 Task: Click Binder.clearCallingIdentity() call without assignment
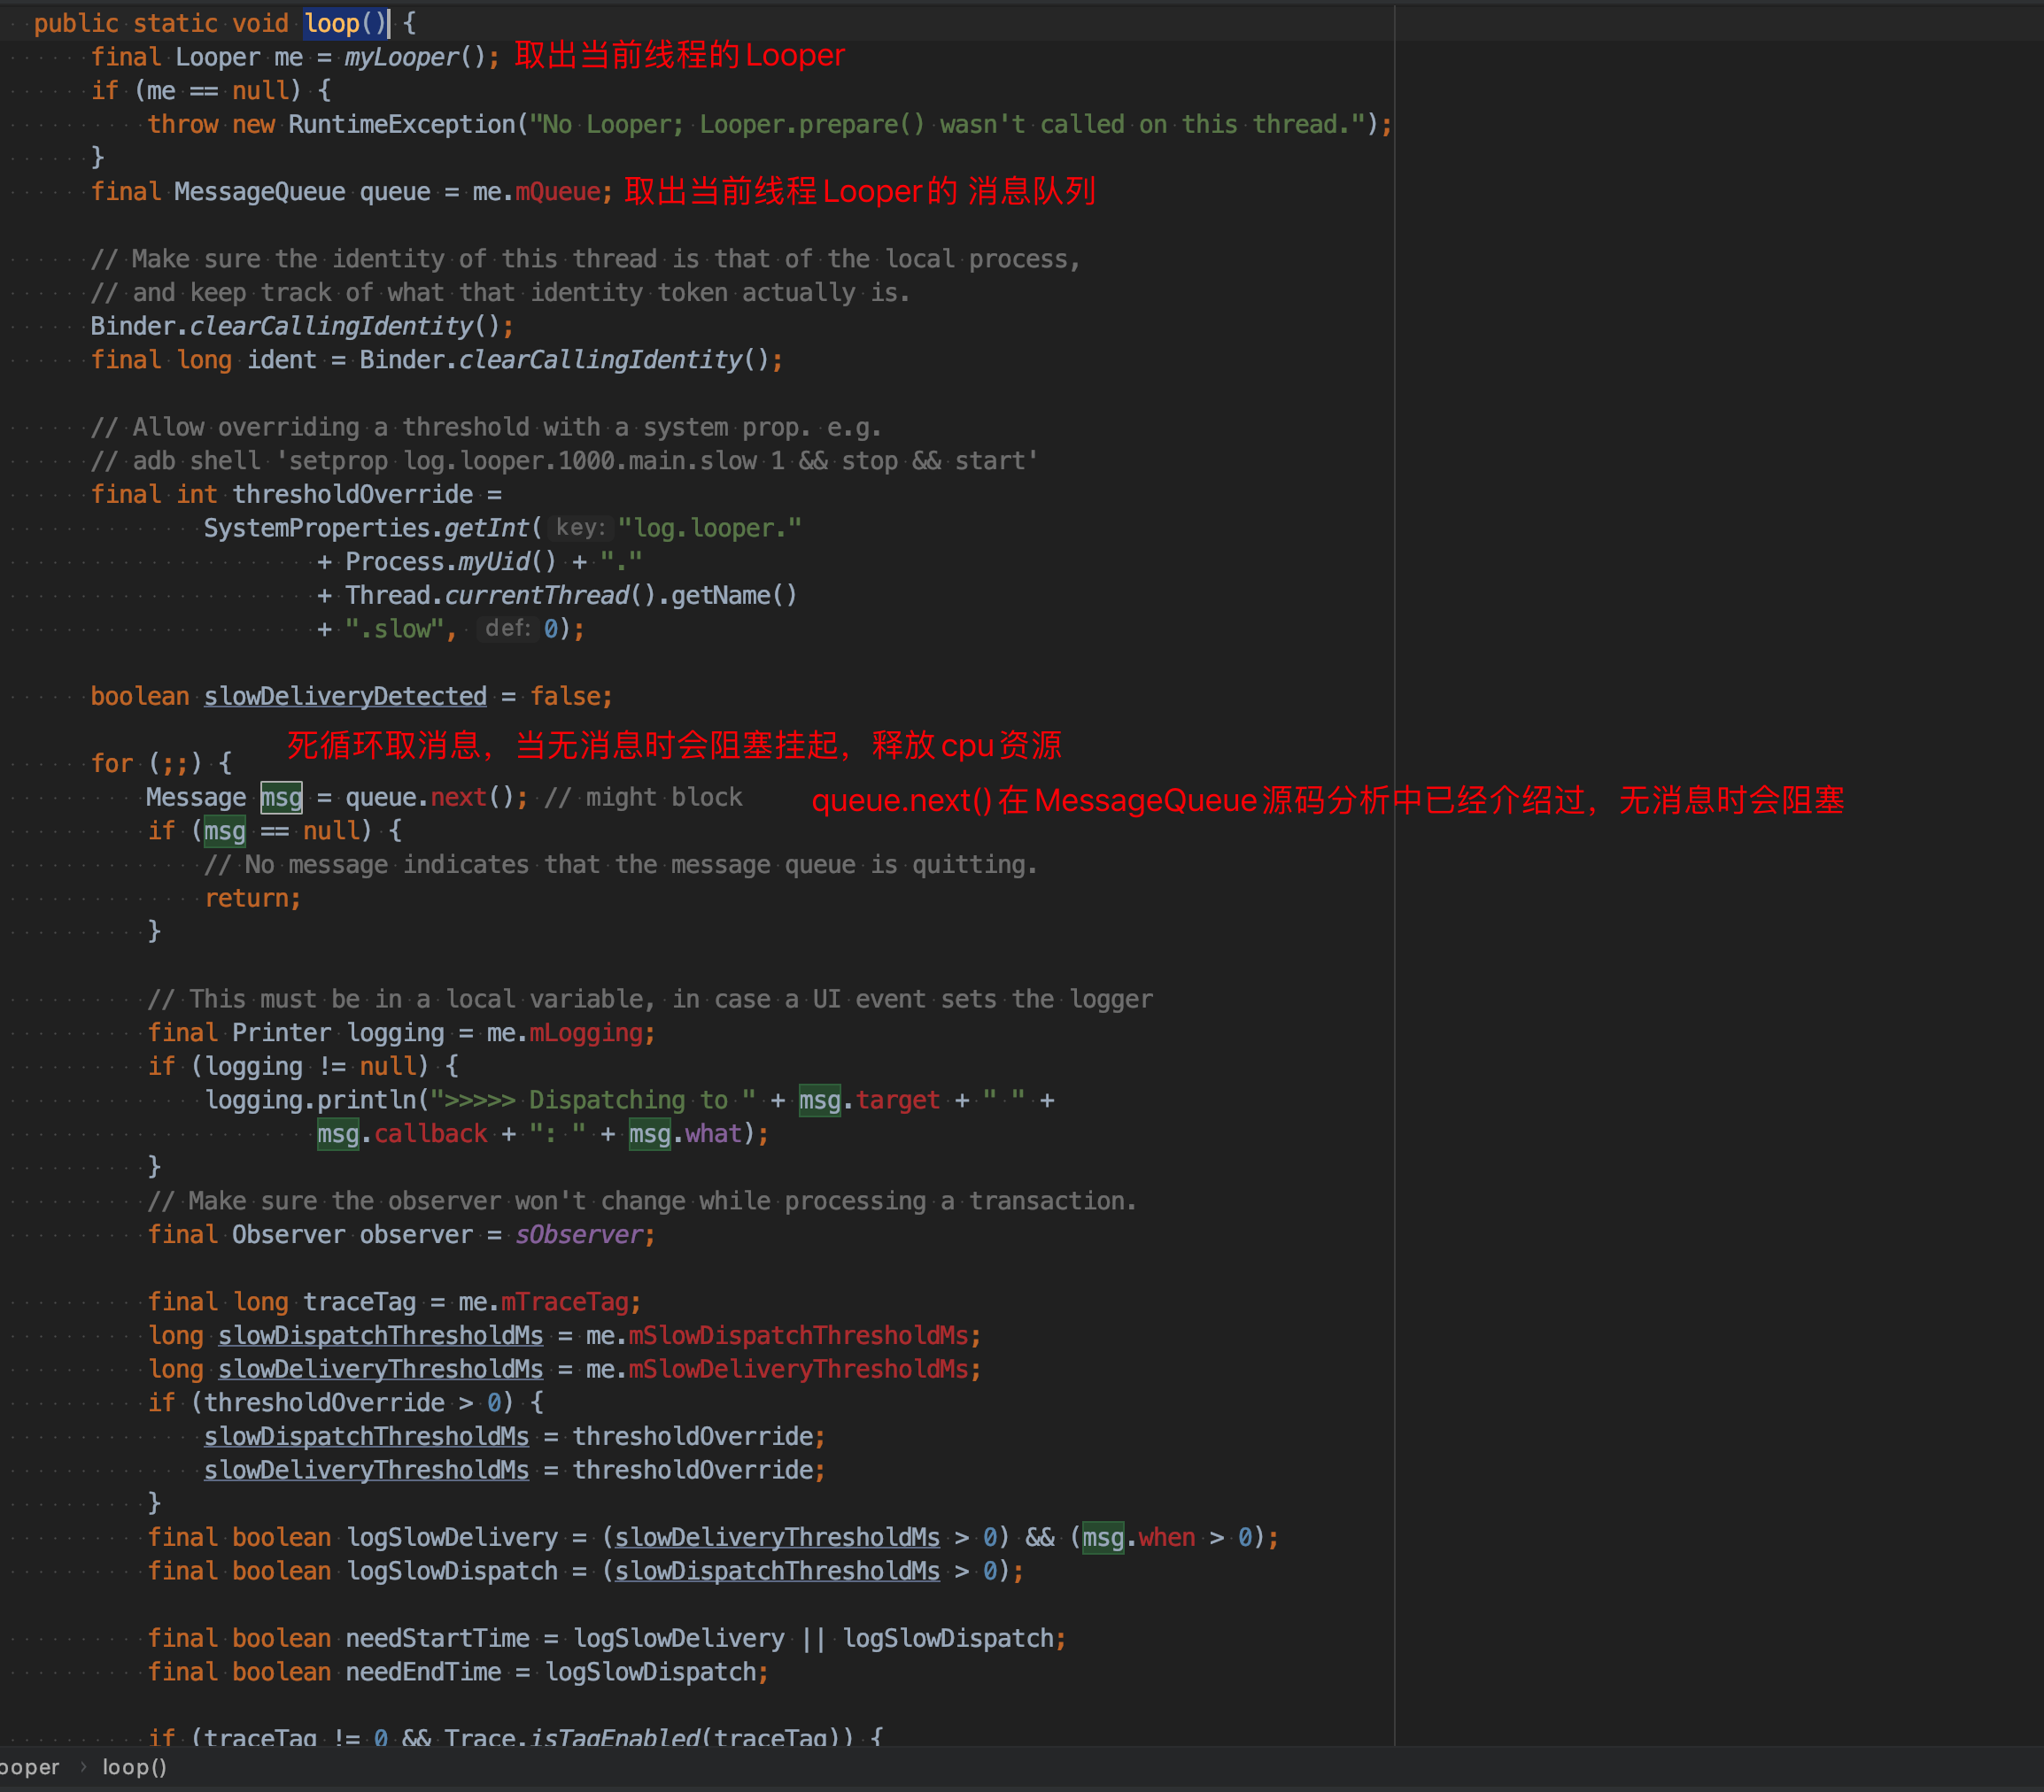[295, 326]
